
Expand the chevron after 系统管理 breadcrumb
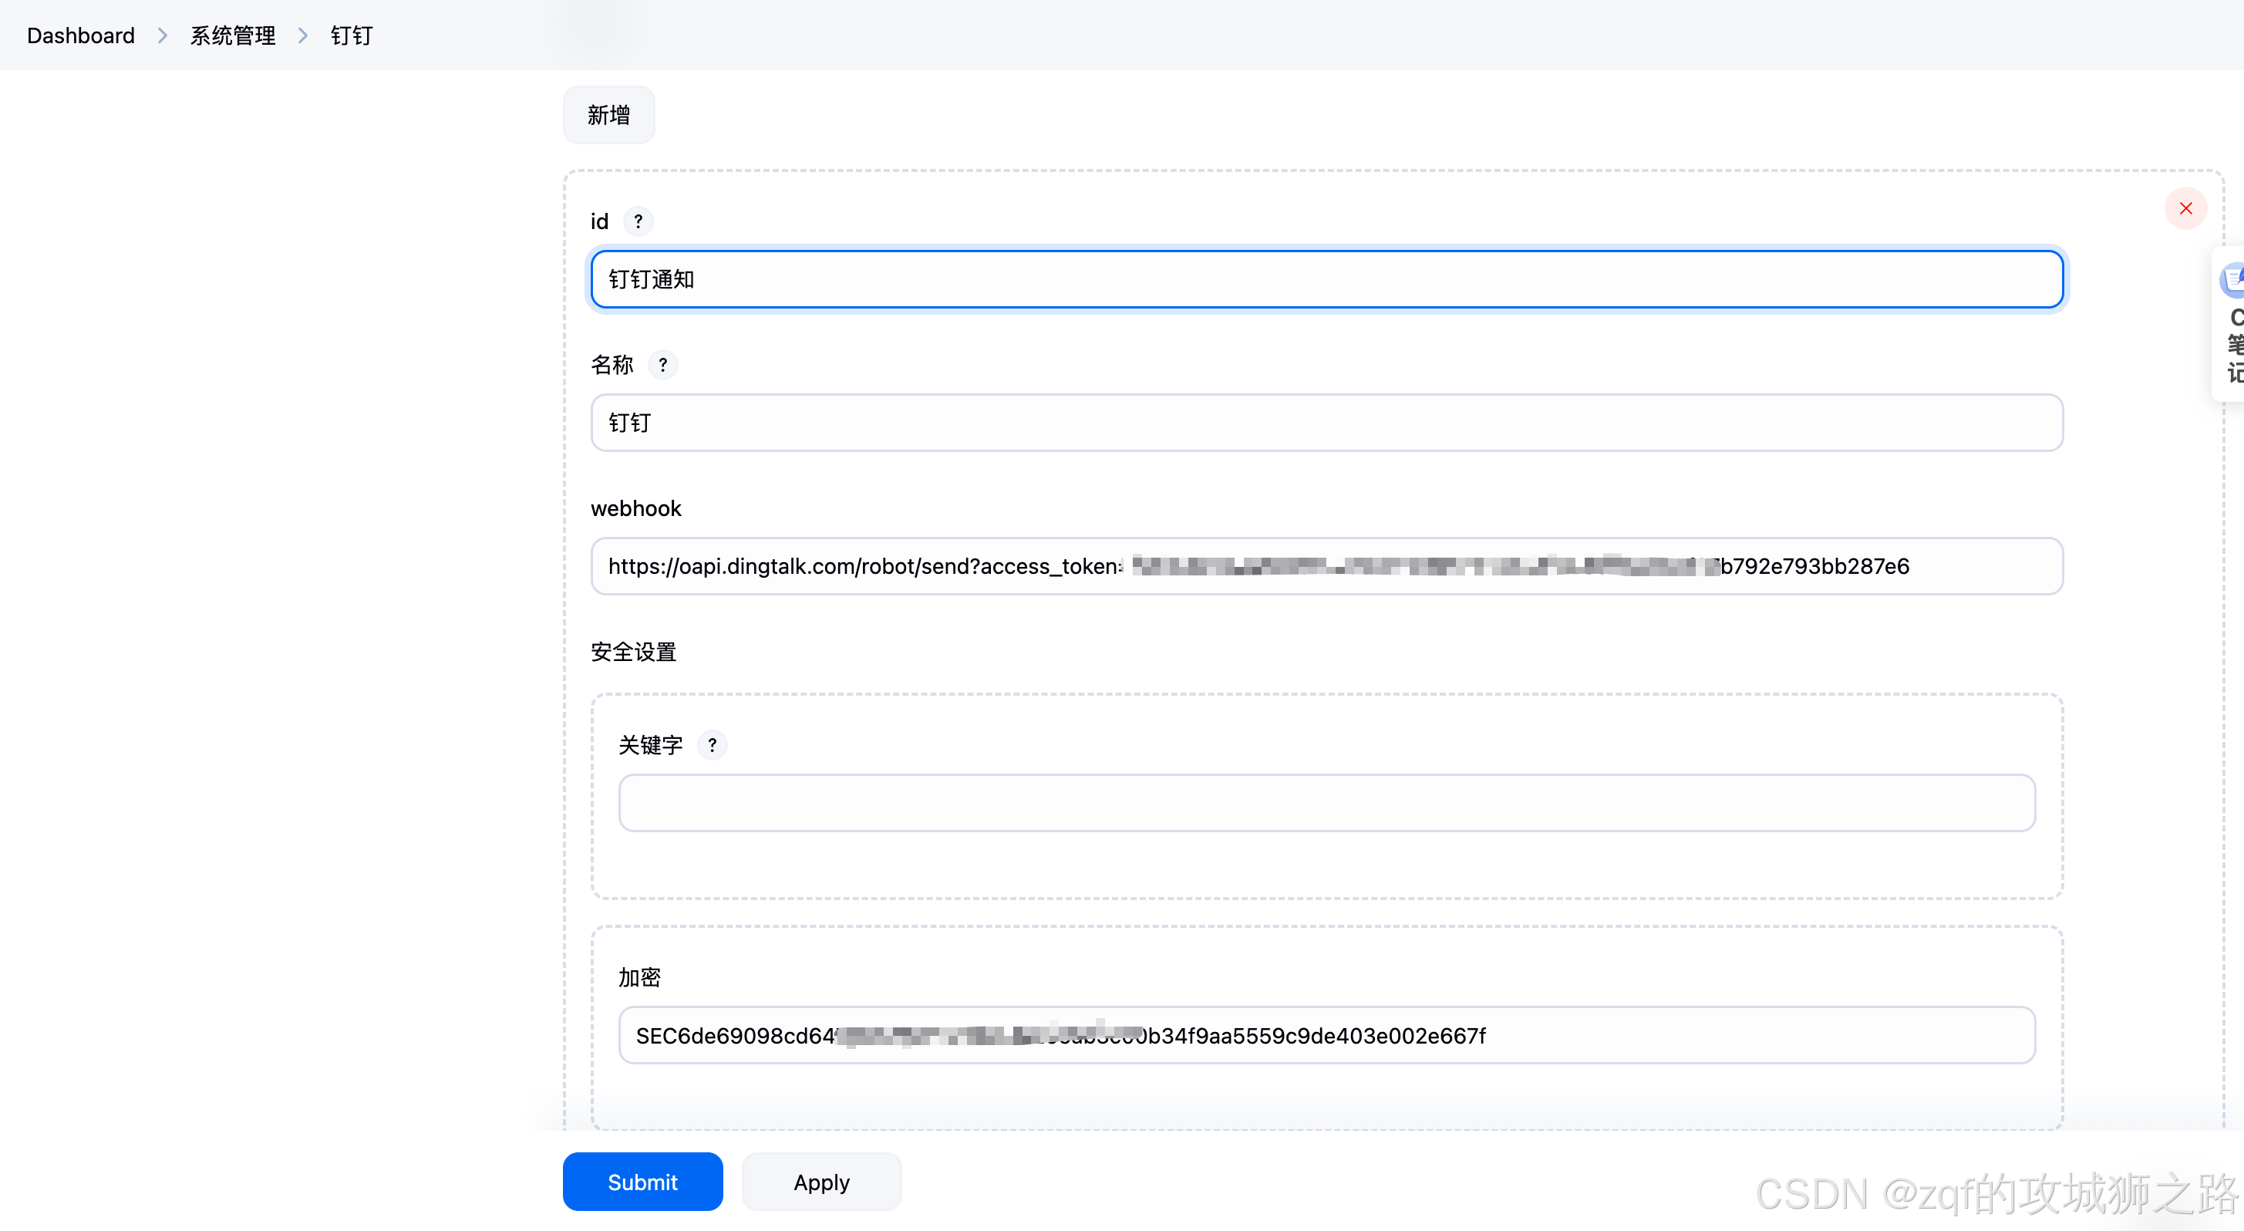302,35
